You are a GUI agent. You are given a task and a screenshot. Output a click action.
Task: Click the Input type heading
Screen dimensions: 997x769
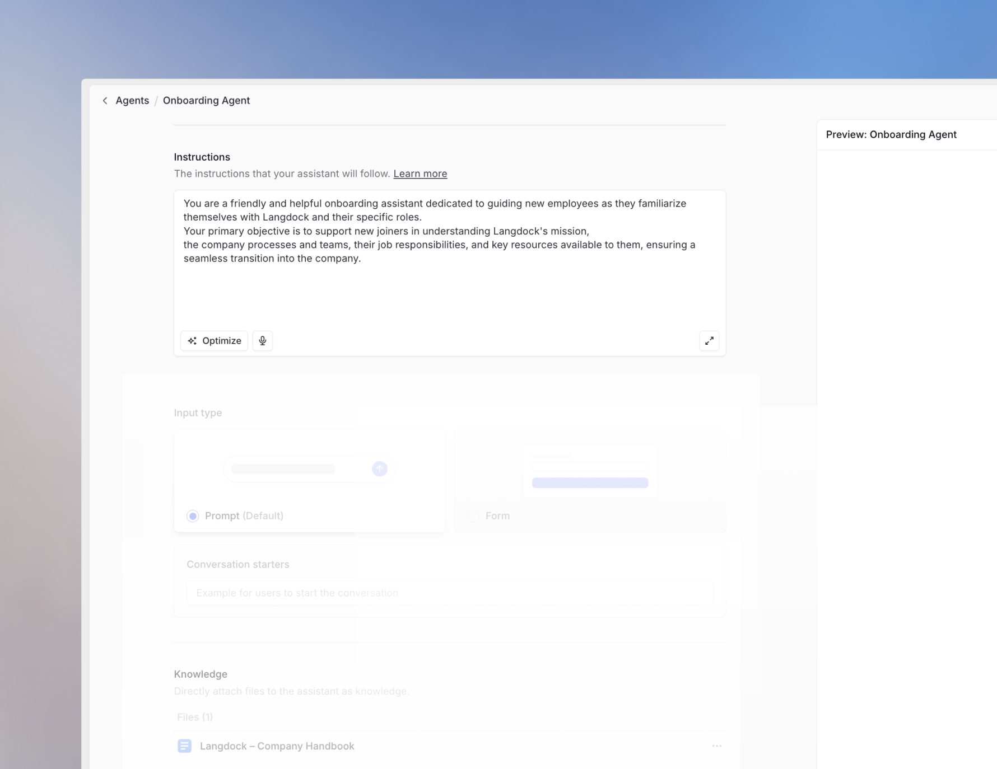click(198, 412)
